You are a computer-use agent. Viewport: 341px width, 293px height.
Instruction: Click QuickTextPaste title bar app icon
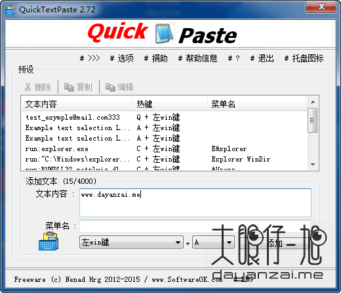click(x=10, y=10)
